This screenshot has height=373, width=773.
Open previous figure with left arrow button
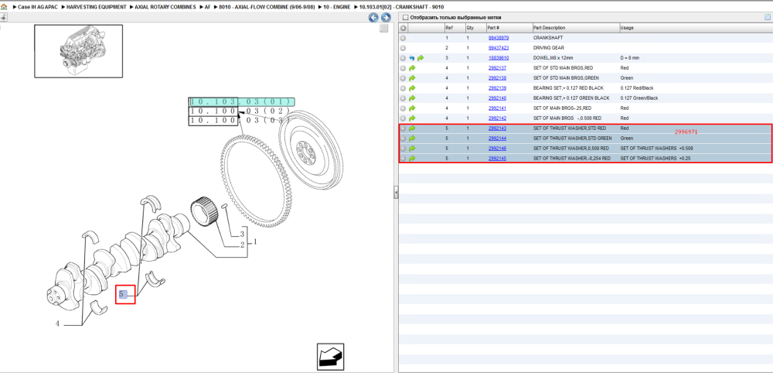pyautogui.click(x=373, y=18)
